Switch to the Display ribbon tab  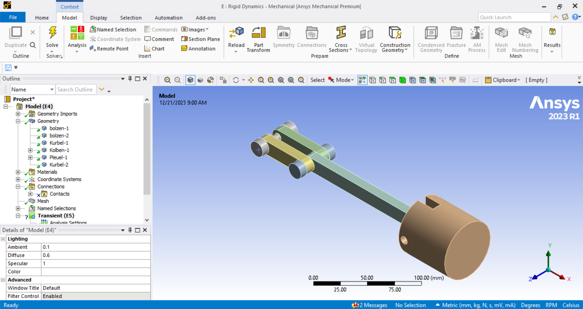click(x=99, y=18)
